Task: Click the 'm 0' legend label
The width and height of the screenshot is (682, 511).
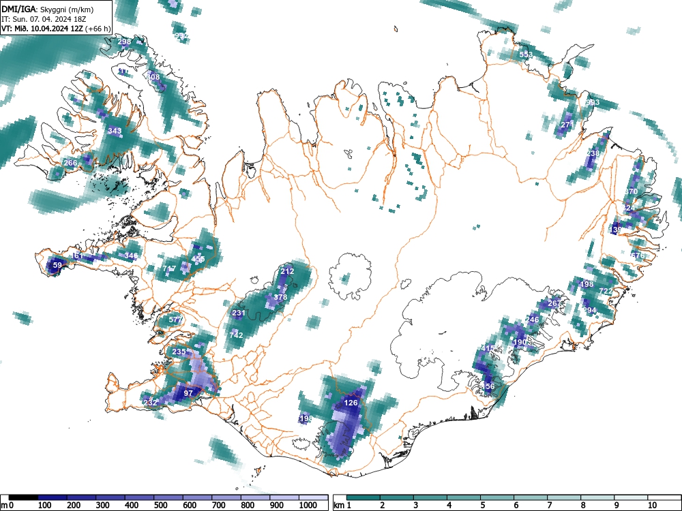Action: [8, 506]
